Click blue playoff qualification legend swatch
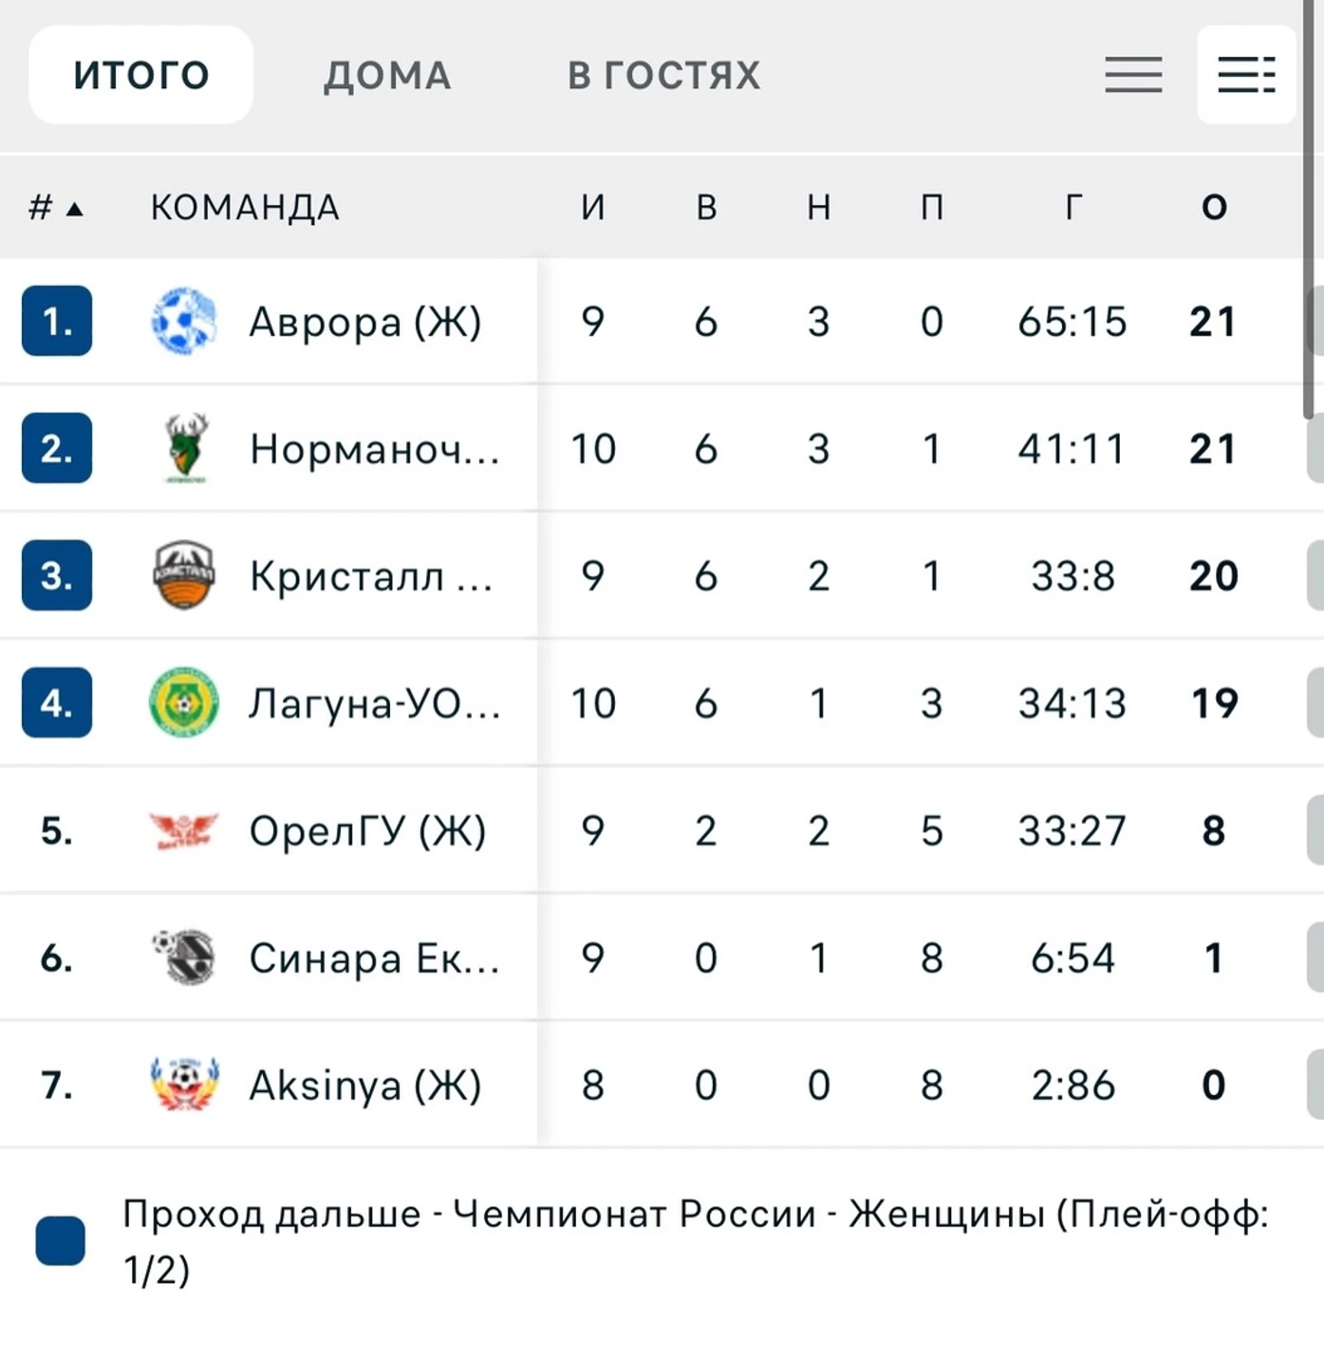The width and height of the screenshot is (1324, 1357). pyautogui.click(x=61, y=1241)
